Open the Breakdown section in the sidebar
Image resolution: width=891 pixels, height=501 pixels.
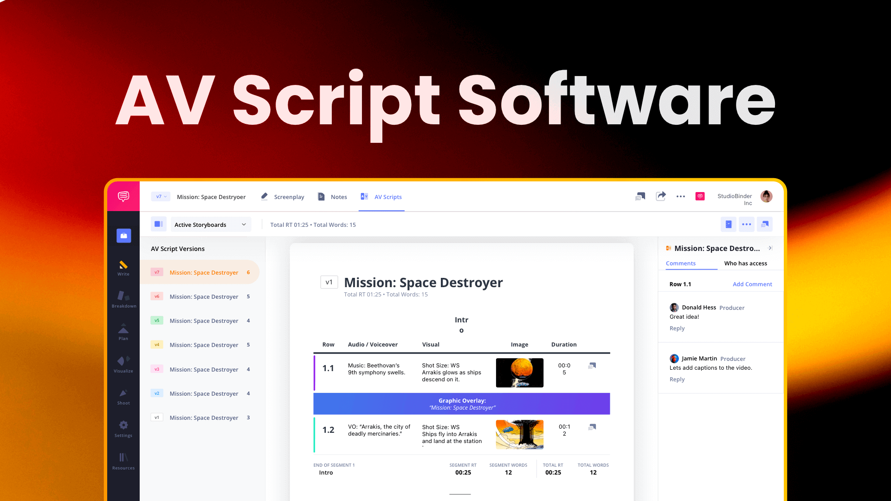coord(123,300)
